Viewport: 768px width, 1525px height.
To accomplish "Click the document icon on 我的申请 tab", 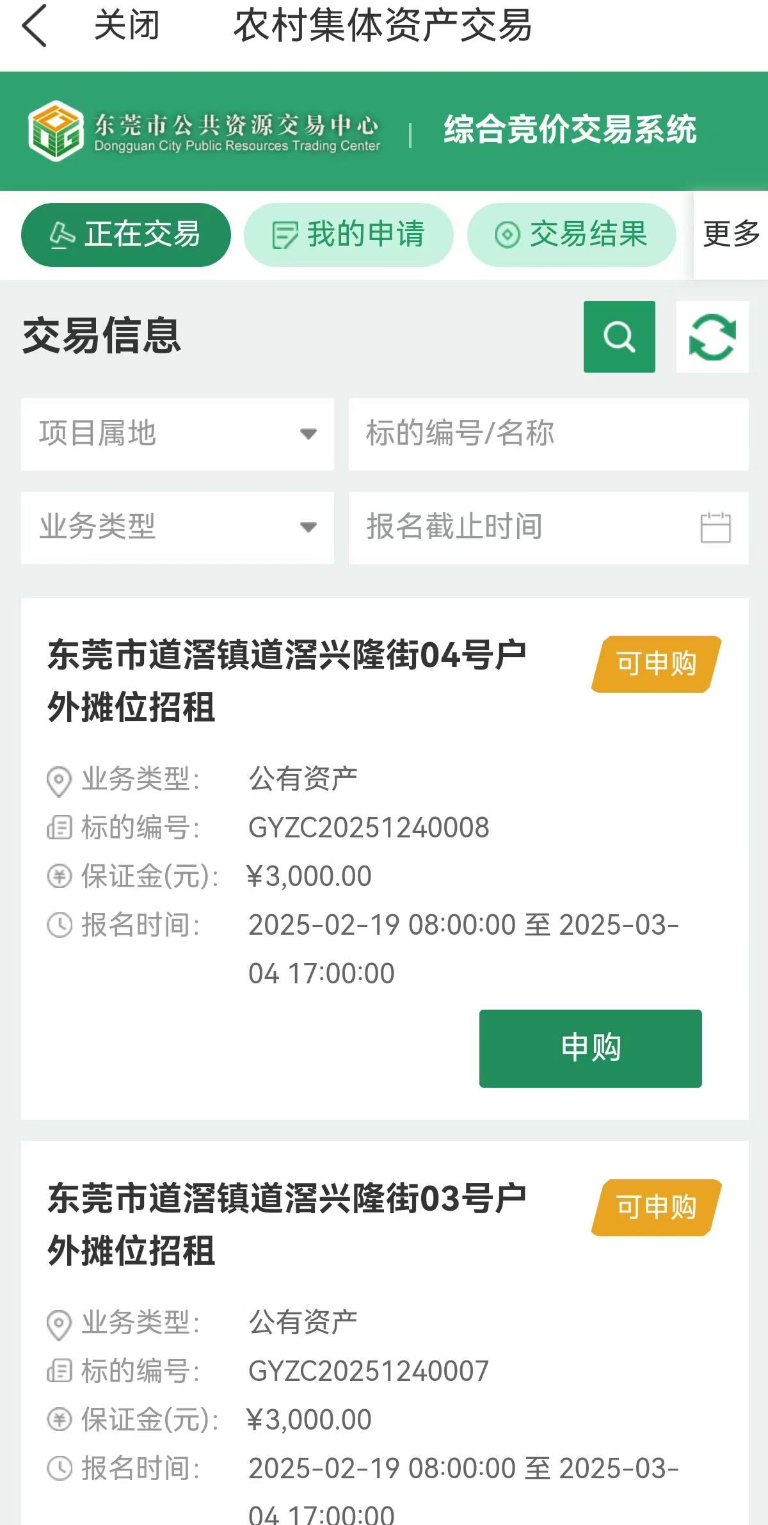I will (284, 235).
